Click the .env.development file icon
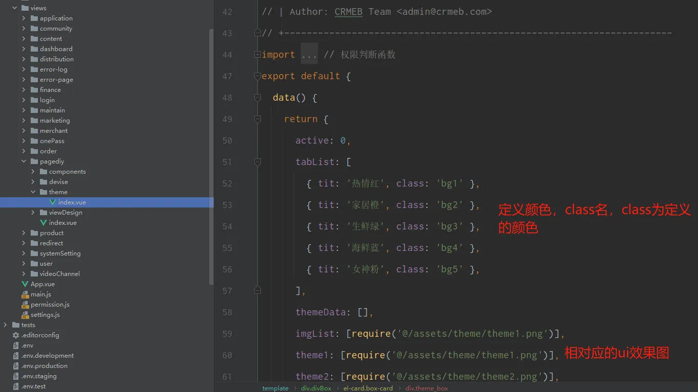The image size is (698, 392). tap(16, 356)
